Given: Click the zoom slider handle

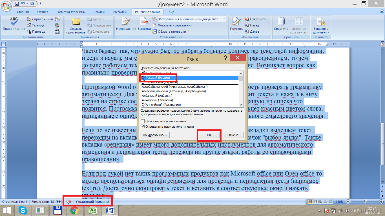Looking at the screenshot, I should point(366,202).
